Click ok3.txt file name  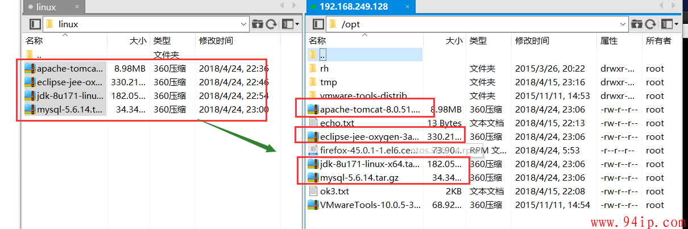(335, 191)
